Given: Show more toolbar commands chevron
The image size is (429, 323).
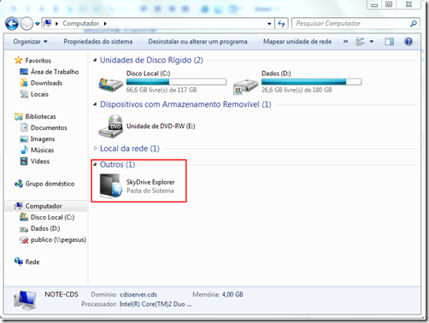Looking at the screenshot, I should click(x=345, y=42).
